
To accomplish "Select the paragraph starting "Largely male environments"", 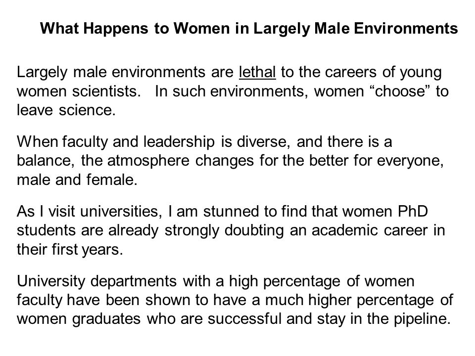I will pos(233,91).
